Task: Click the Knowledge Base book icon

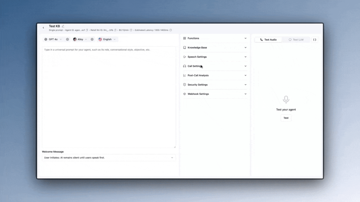Action: (184, 47)
